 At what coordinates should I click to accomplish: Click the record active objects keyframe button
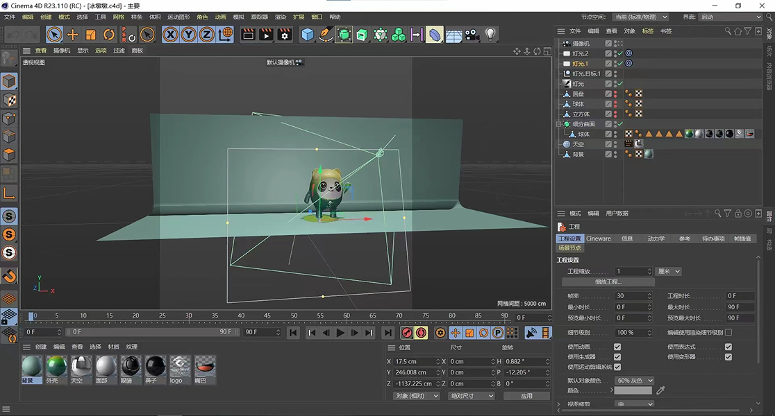(407, 333)
